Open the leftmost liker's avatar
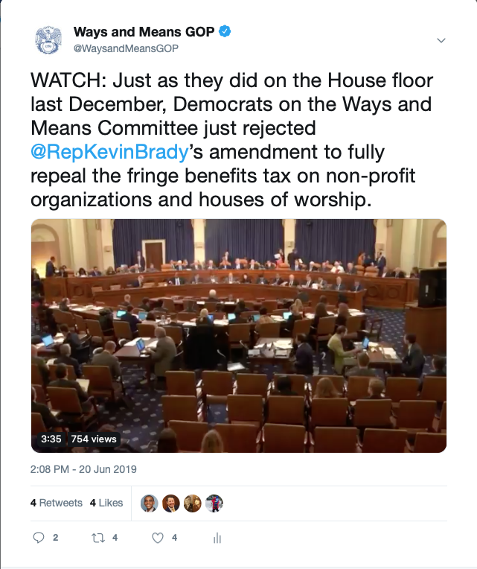Viewport: 477px width, 569px height. (x=150, y=503)
